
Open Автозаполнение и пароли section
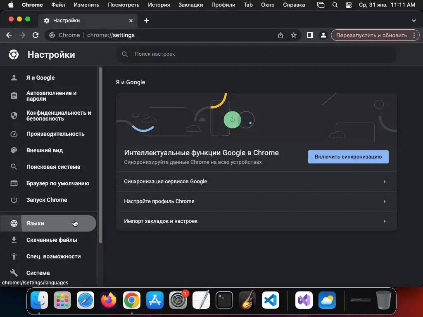coord(48,96)
